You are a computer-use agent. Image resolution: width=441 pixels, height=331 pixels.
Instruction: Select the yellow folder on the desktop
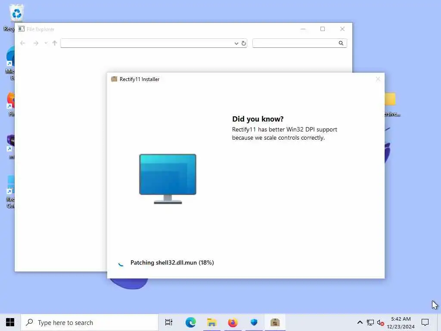(390, 99)
